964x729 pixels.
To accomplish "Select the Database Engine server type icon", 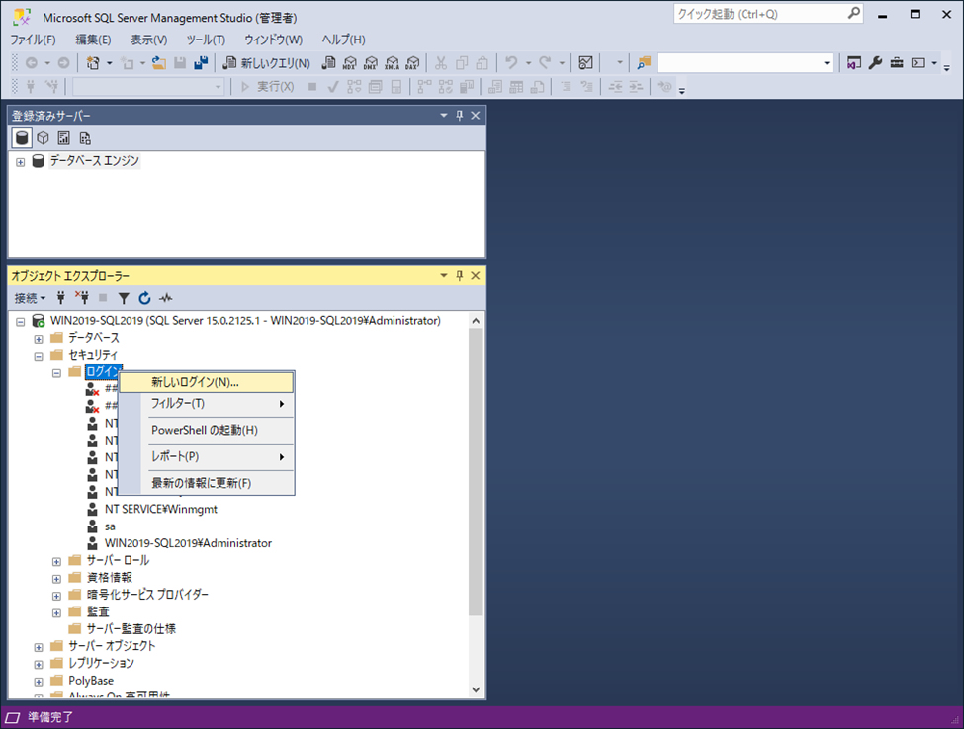I will click(21, 138).
